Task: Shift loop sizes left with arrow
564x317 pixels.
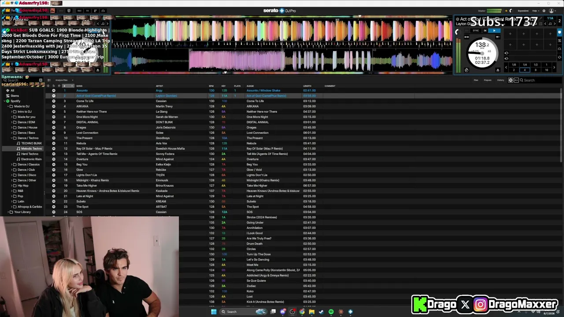Action: pyautogui.click(x=506, y=67)
